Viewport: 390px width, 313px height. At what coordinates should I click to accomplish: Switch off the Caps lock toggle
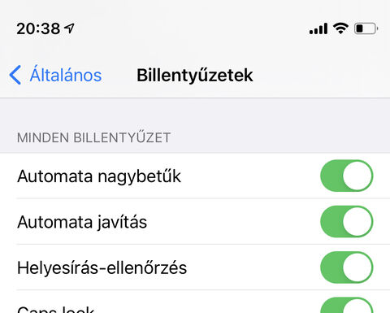click(x=347, y=305)
